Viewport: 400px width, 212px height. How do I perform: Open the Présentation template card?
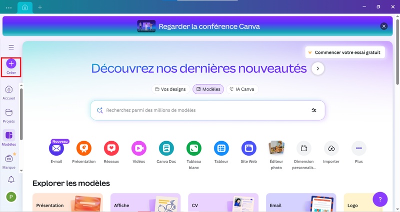tap(67, 203)
